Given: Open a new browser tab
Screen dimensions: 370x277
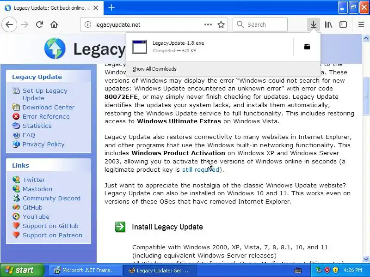Looking at the screenshot, I should pos(111,7).
